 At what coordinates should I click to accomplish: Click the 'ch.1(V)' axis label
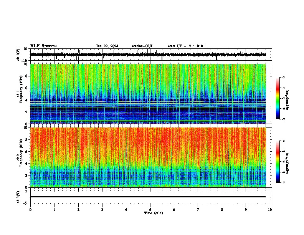(x=18, y=55)
